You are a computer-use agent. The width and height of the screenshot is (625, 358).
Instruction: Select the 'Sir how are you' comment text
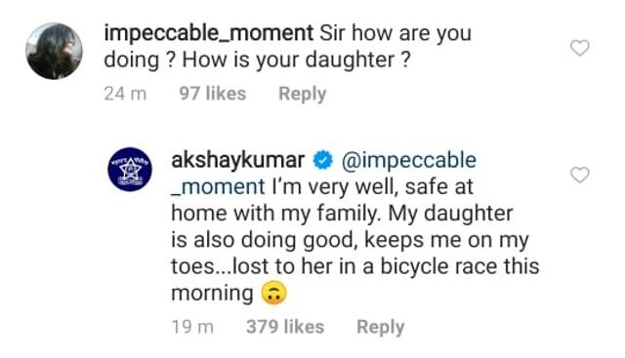396,33
